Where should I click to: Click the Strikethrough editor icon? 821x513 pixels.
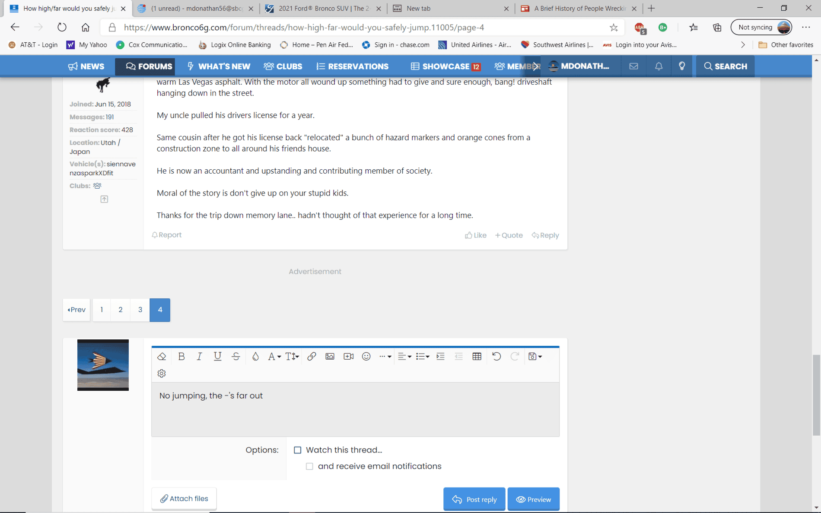[x=235, y=356]
